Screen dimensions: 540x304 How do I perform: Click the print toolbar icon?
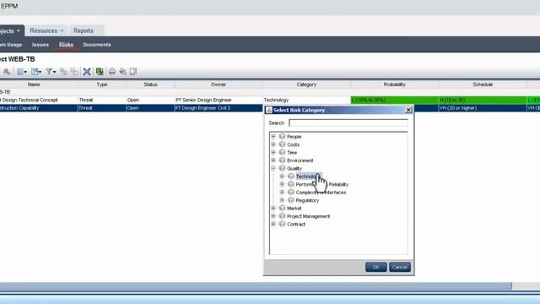click(x=112, y=71)
